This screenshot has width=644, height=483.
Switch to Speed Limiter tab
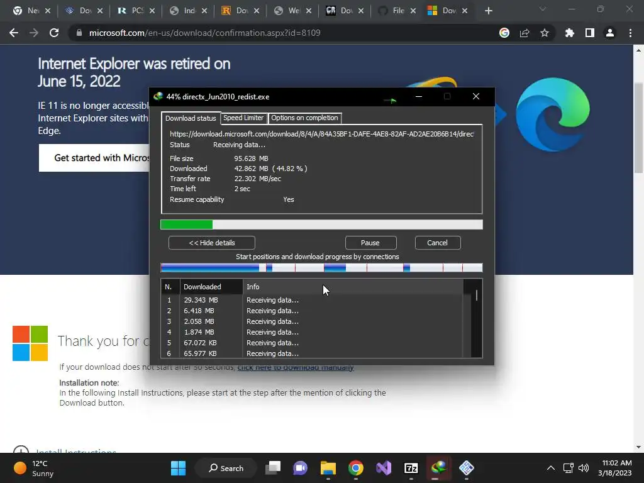(x=243, y=118)
